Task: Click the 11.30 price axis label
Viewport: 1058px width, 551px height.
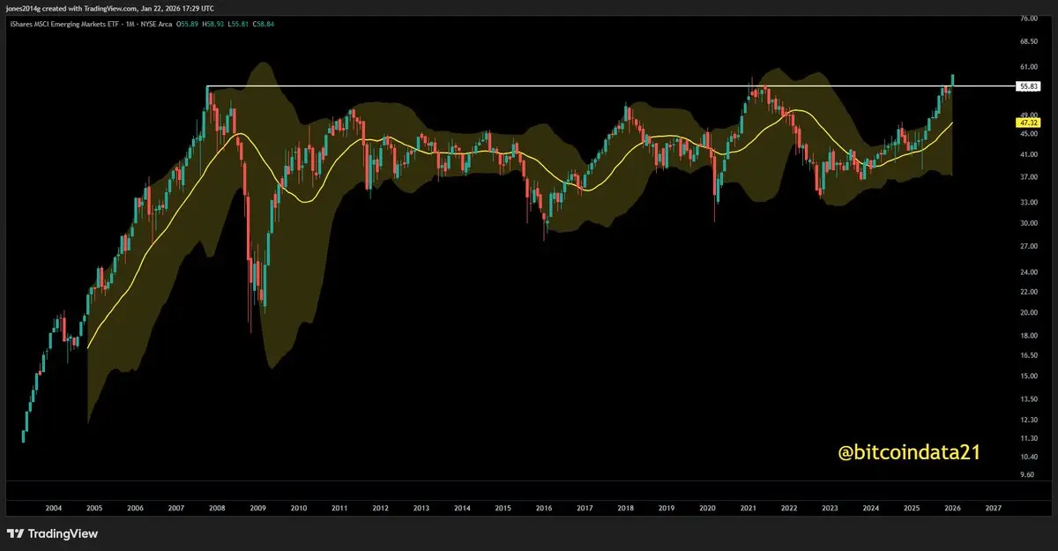Action: pyautogui.click(x=1028, y=438)
